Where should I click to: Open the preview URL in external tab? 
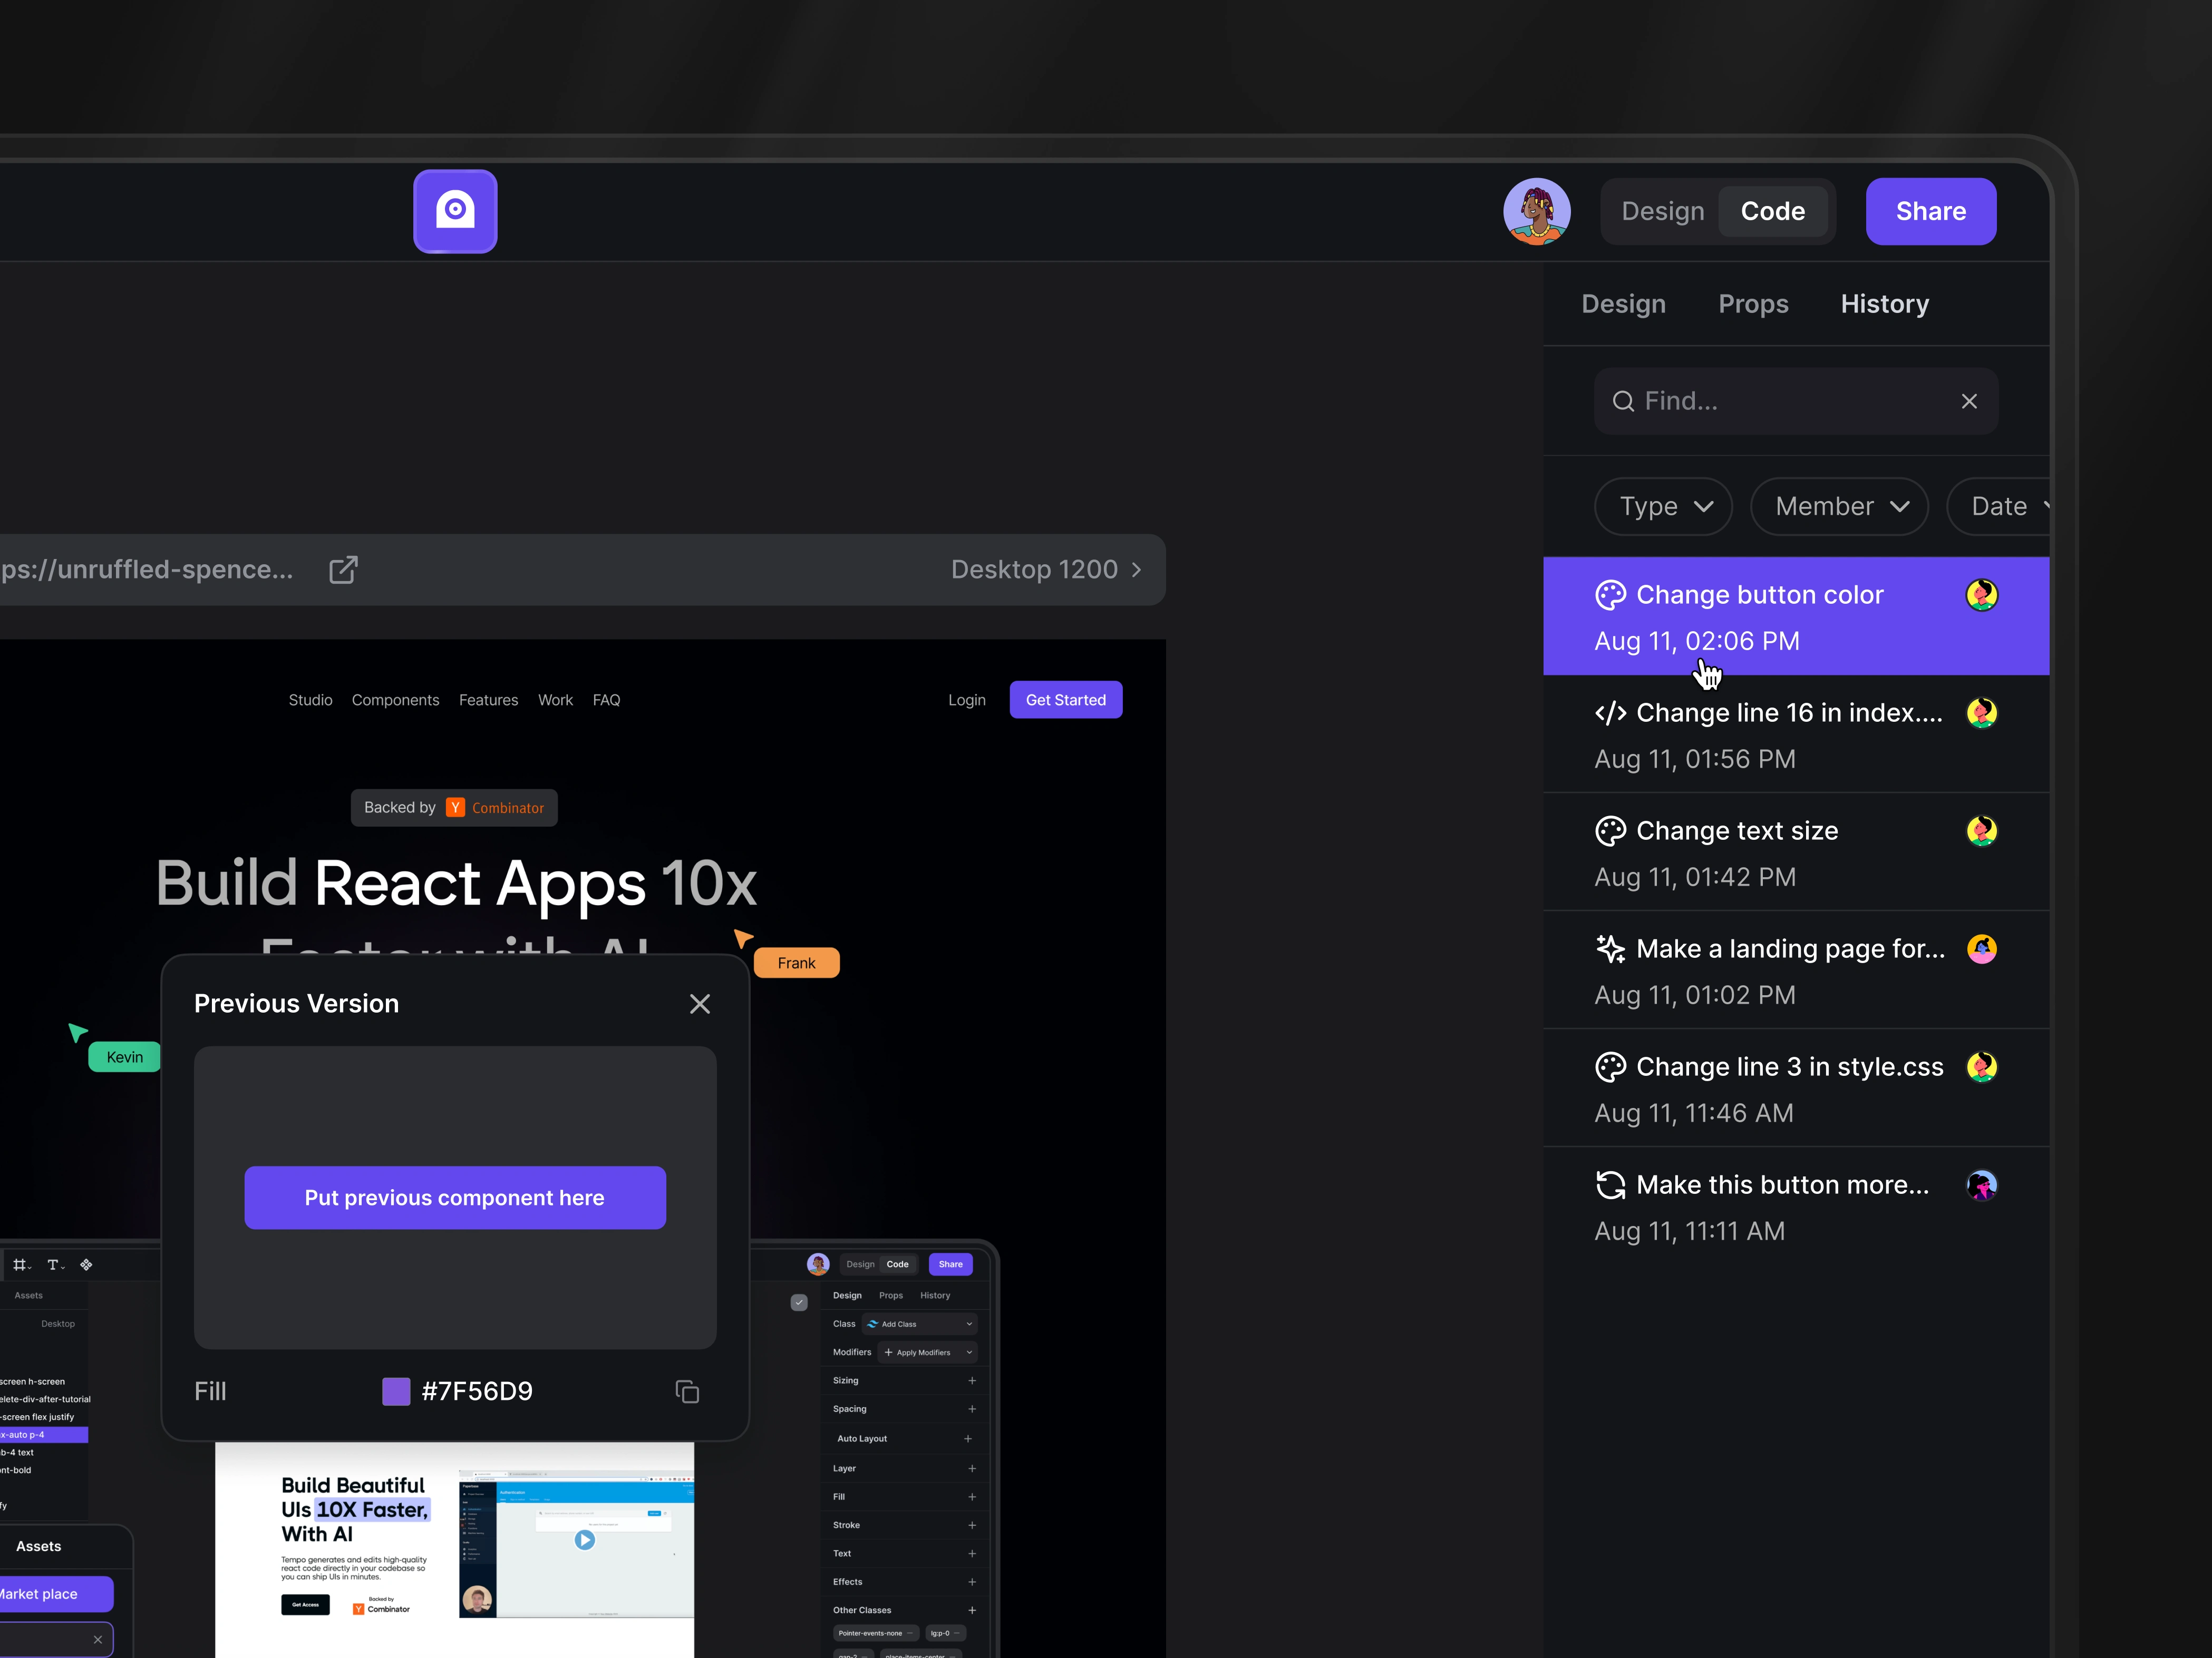(343, 570)
